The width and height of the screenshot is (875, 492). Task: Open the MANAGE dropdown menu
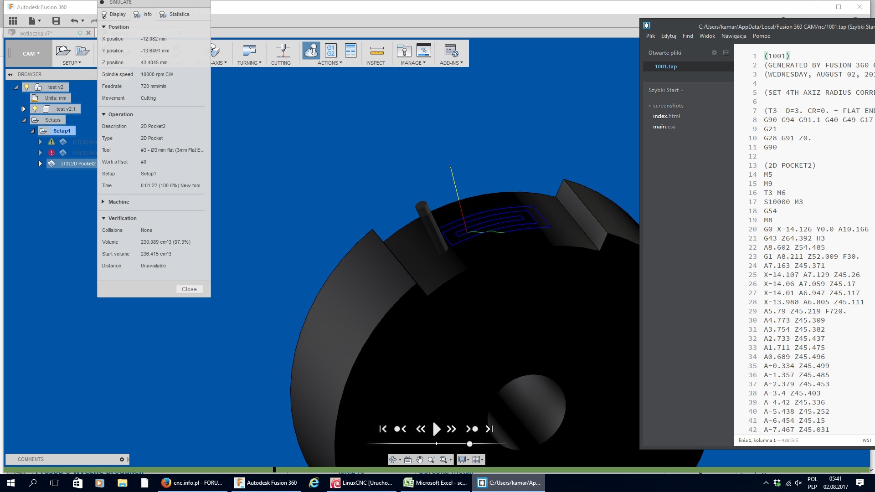pyautogui.click(x=413, y=63)
